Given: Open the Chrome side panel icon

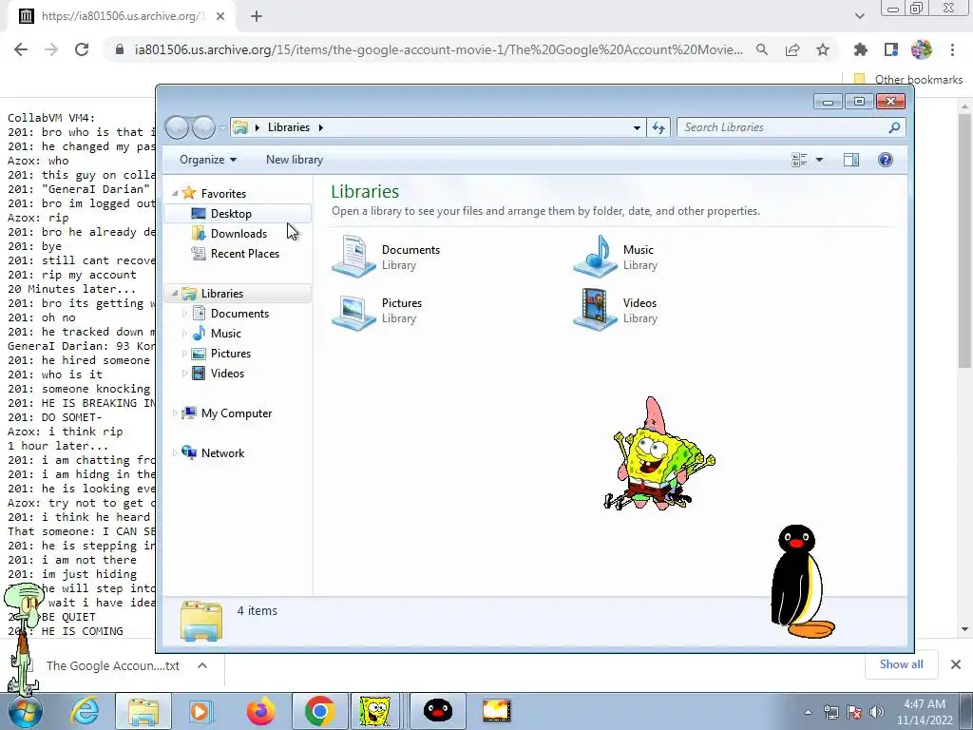Looking at the screenshot, I should 891,49.
